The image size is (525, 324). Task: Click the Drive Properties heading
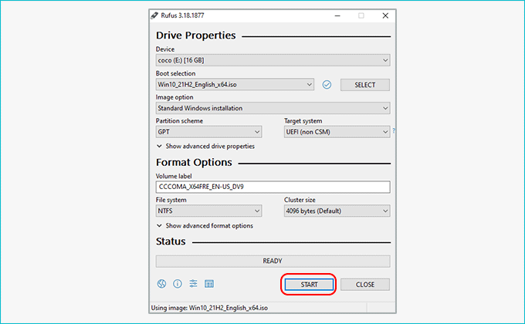tap(196, 35)
